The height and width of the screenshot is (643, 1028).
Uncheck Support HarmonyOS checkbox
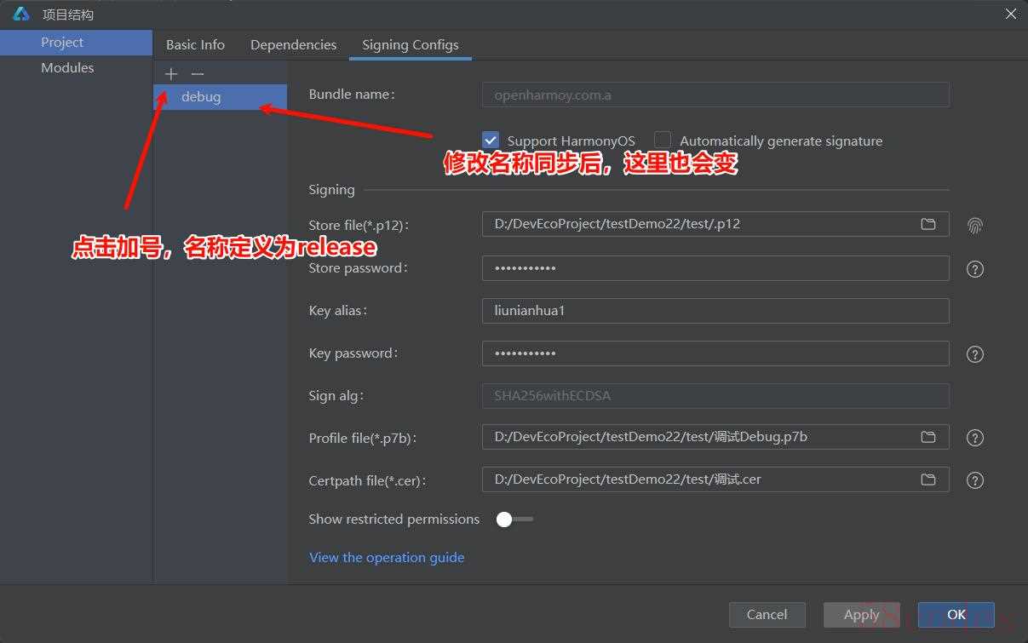(491, 141)
